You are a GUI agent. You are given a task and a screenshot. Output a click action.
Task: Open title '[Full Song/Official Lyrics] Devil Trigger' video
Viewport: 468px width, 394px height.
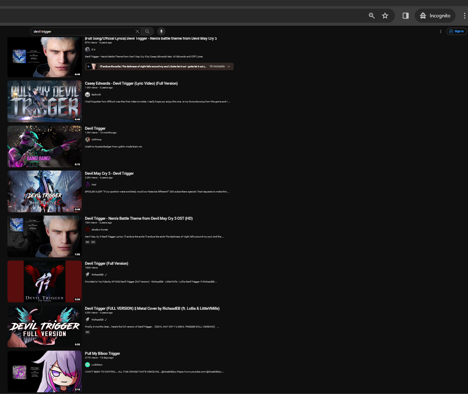point(151,38)
